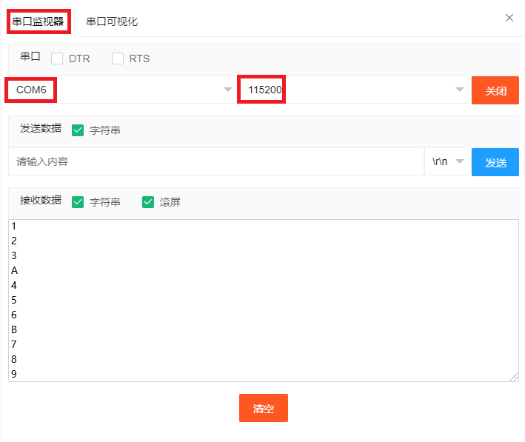Click the text area resize handle
The image size is (525, 442).
pos(514,377)
